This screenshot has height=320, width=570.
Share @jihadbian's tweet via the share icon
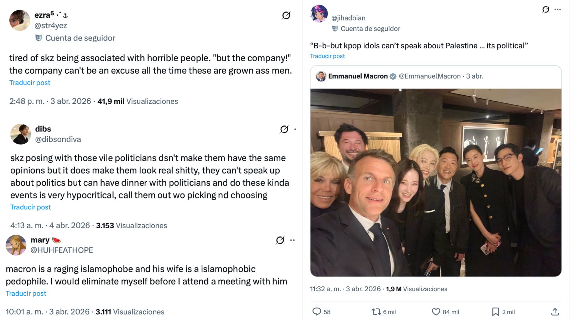click(x=555, y=312)
